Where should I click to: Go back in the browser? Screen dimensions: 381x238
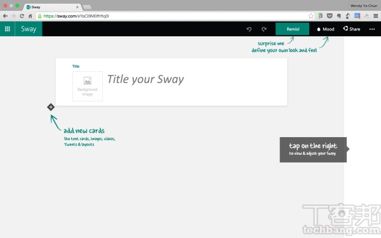tap(5, 16)
